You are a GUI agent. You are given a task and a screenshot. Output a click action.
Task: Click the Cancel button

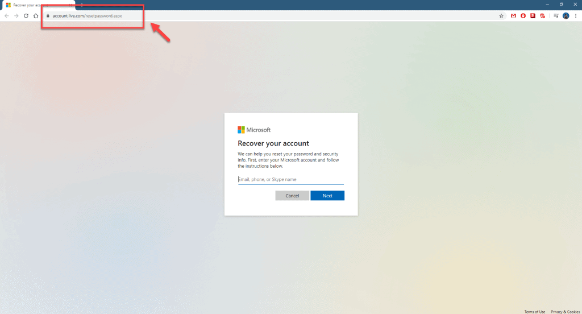click(x=292, y=196)
